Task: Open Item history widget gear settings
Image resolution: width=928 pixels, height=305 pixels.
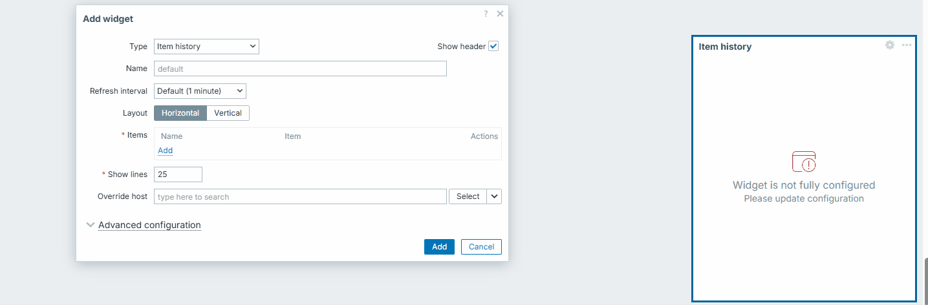Action: pos(890,45)
